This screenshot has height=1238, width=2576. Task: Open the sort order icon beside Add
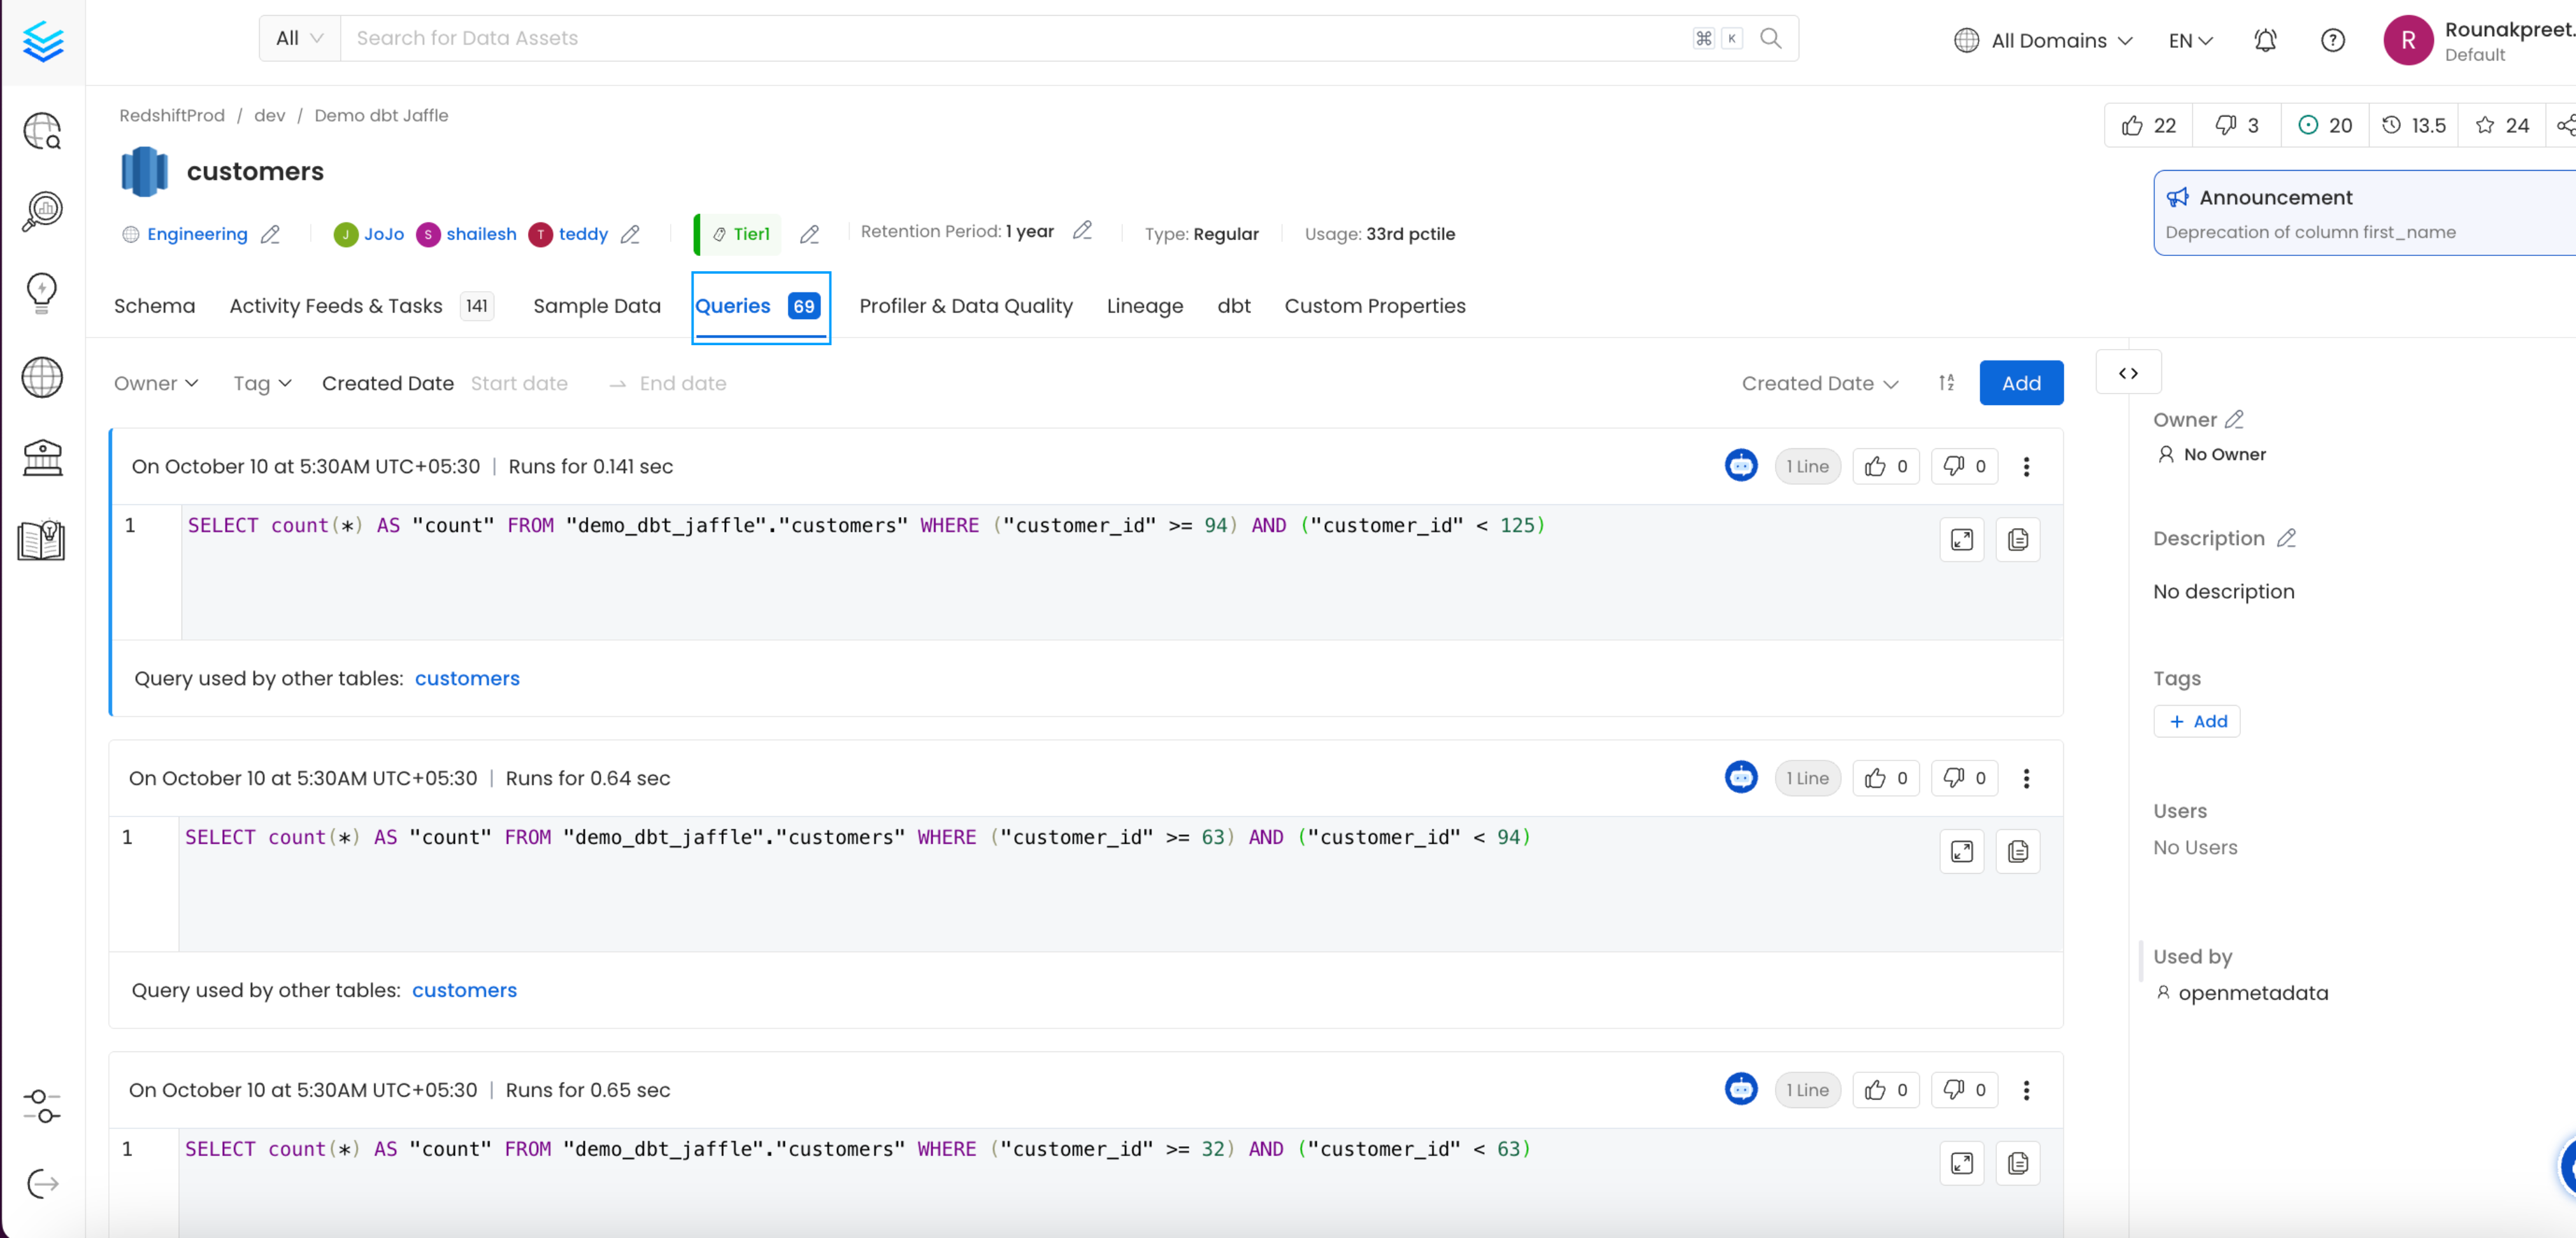tap(1946, 382)
